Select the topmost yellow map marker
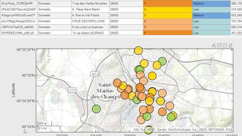This screenshot has height=136, width=242. 138,51
